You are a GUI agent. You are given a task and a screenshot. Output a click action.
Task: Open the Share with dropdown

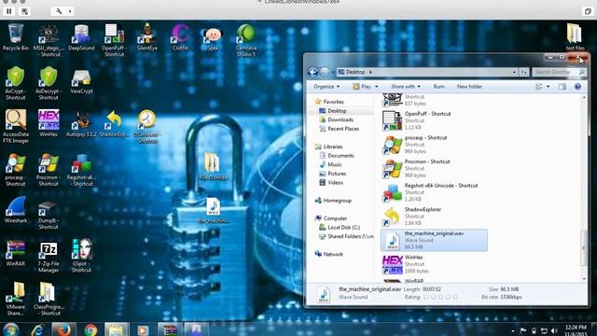(406, 87)
